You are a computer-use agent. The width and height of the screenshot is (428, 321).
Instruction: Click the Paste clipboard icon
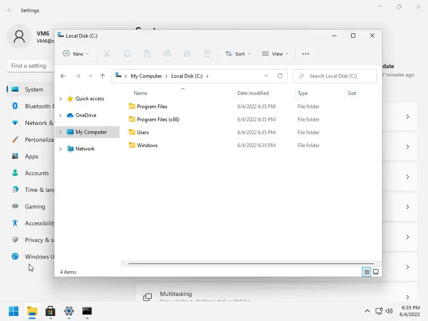pos(147,54)
